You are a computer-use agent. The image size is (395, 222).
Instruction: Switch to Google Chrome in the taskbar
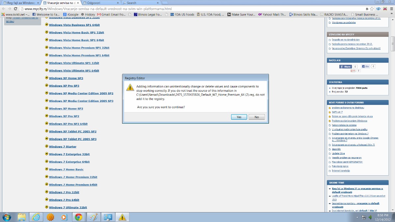(x=78, y=217)
